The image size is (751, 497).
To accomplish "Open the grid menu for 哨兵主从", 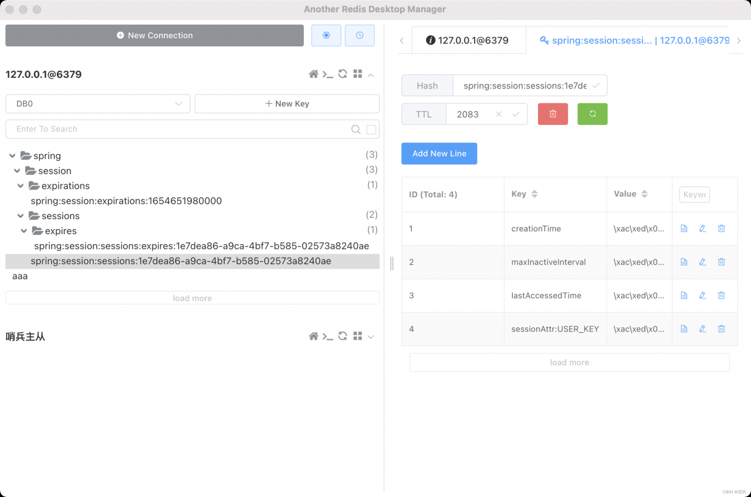I will pyautogui.click(x=357, y=336).
